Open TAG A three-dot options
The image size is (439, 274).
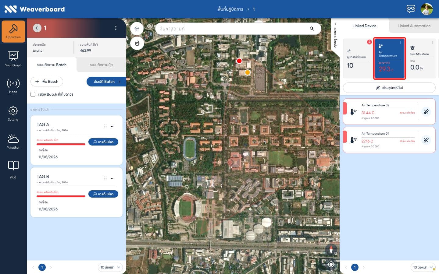click(113, 126)
